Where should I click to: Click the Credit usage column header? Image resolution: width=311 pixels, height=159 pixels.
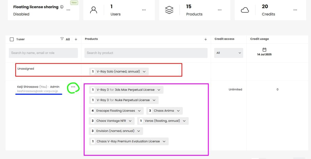pos(260,39)
